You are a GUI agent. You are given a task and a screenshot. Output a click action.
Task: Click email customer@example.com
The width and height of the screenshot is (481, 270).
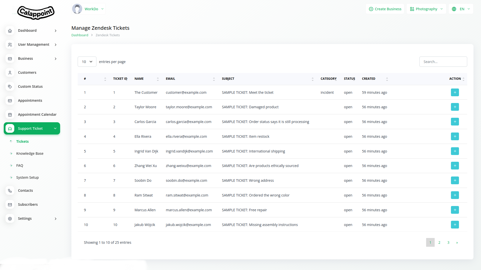186,92
